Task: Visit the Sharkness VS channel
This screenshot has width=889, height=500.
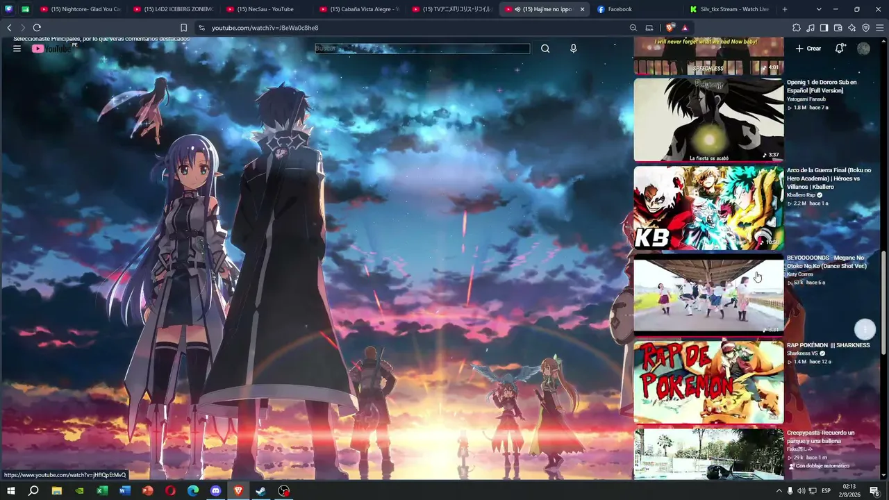Action: coord(801,353)
